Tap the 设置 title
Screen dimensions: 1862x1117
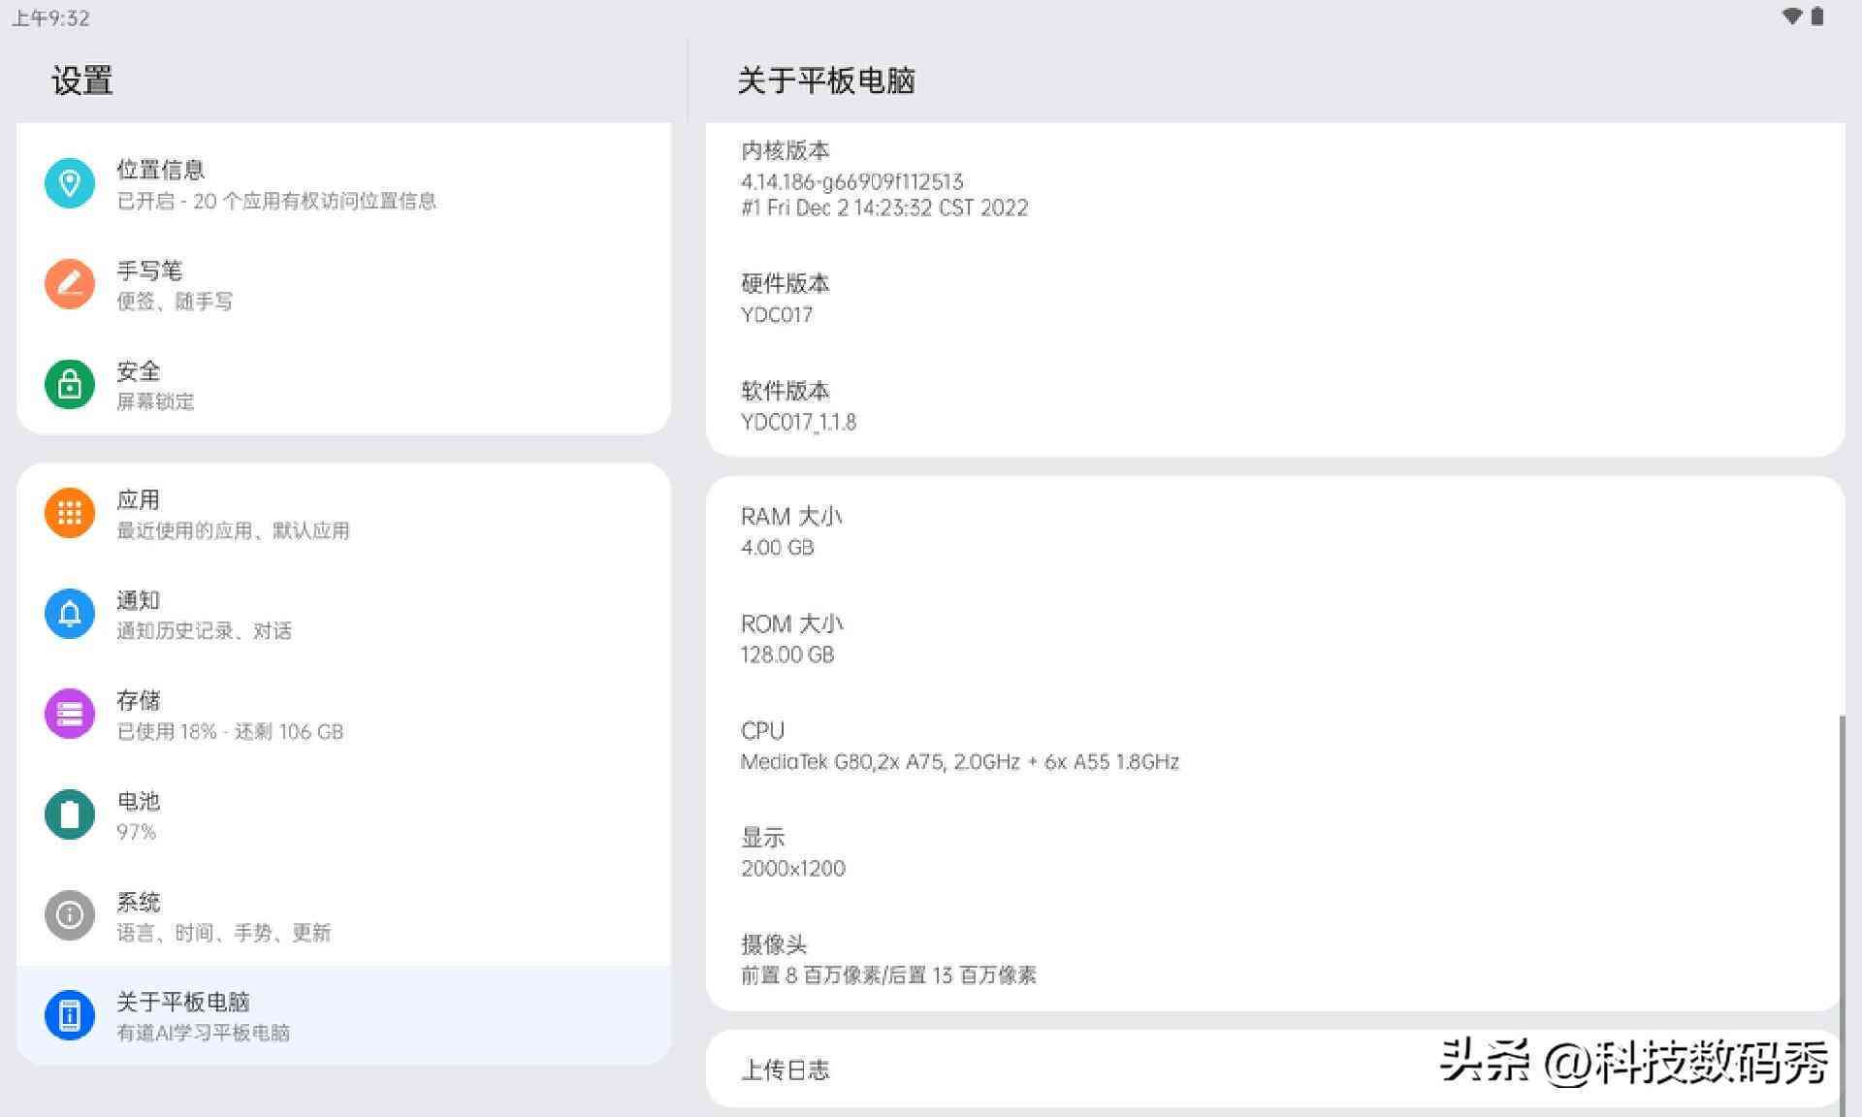coord(82,80)
